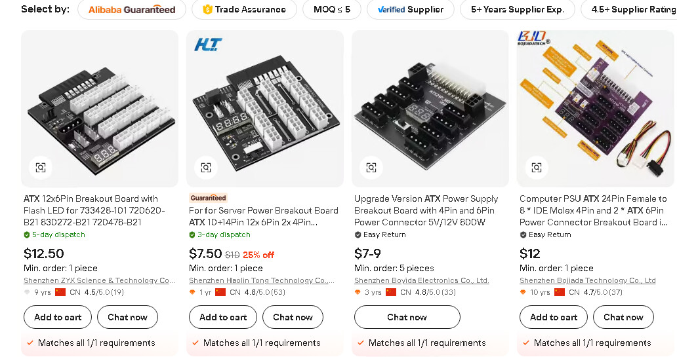Open Shenzhen Bojiada Technology Co., Ltd supplier page

587,280
